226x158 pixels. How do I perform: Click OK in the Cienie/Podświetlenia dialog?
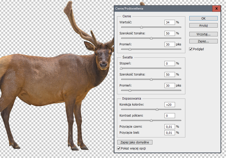point(203,18)
